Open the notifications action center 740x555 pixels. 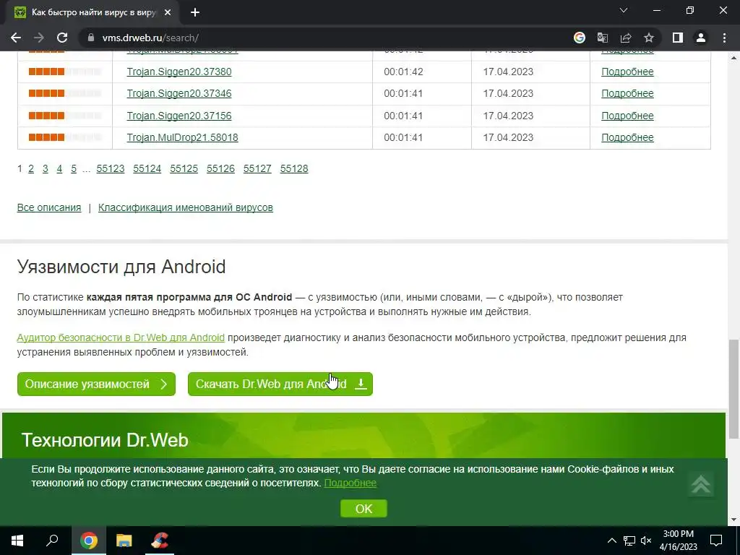(716, 541)
